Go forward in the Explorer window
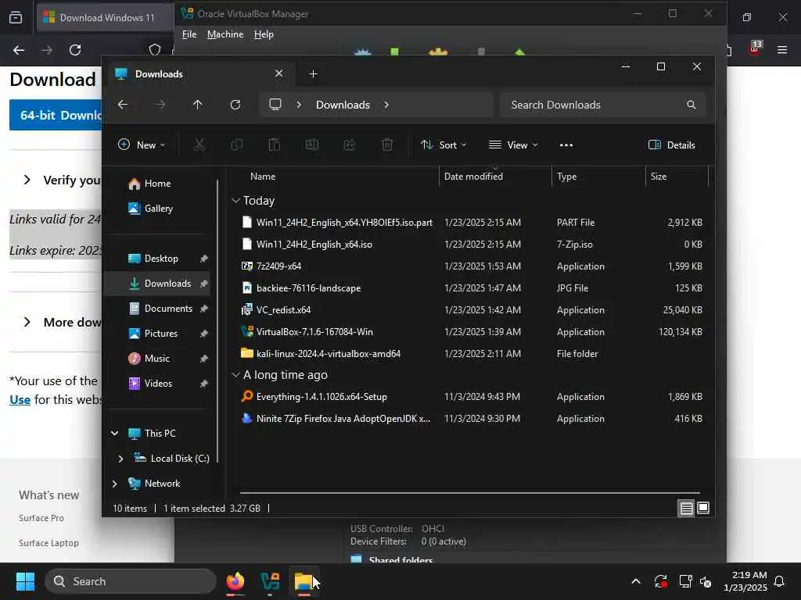This screenshot has height=600, width=801. 160,105
